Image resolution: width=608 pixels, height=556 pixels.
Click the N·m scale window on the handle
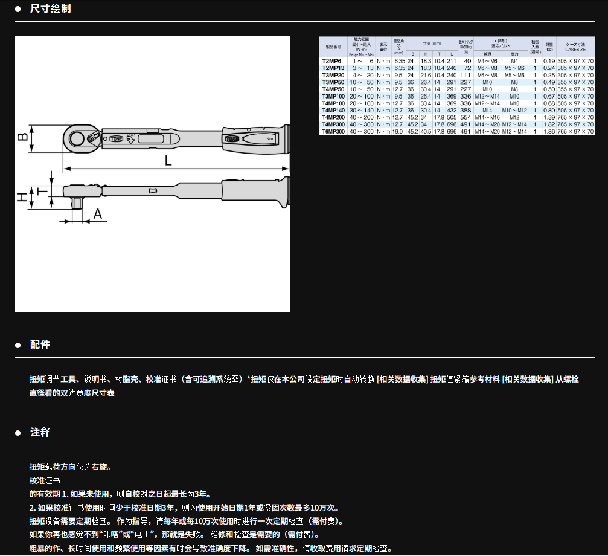pyautogui.click(x=254, y=139)
